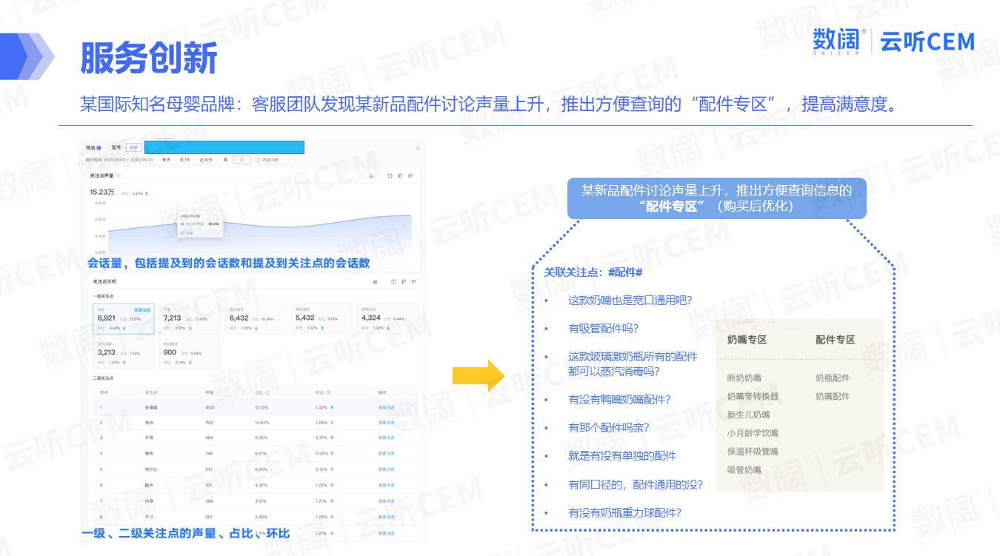Select the 月 time range option

click(x=241, y=160)
